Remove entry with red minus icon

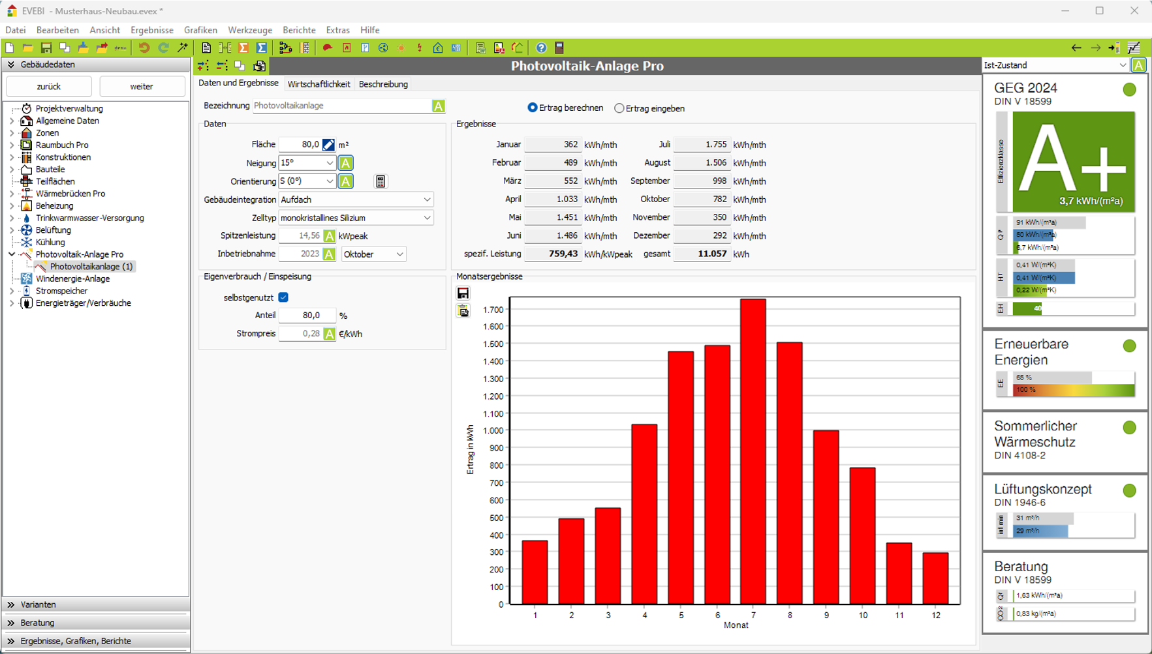point(222,66)
